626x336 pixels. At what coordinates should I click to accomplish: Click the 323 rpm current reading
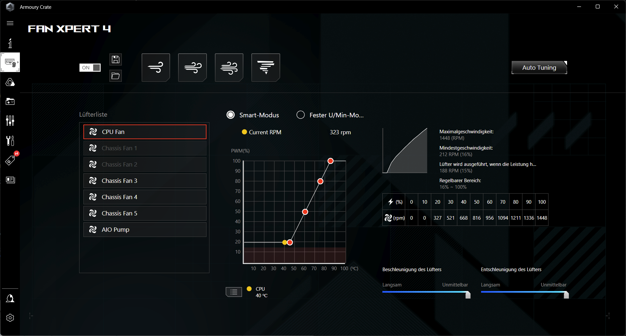pos(340,132)
